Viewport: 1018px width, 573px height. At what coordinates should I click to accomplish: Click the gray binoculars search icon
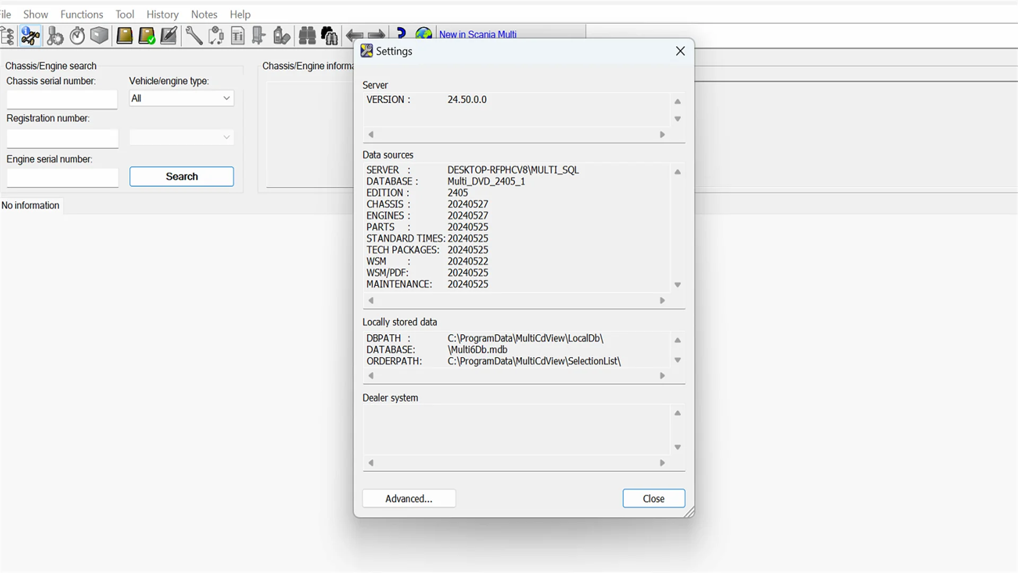307,36
